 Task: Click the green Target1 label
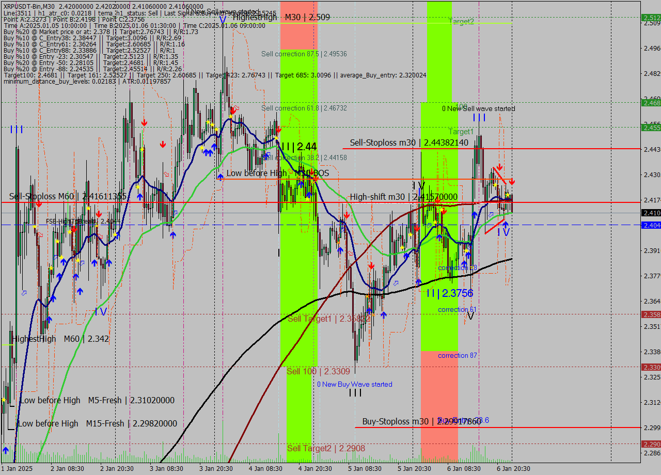tap(461, 132)
